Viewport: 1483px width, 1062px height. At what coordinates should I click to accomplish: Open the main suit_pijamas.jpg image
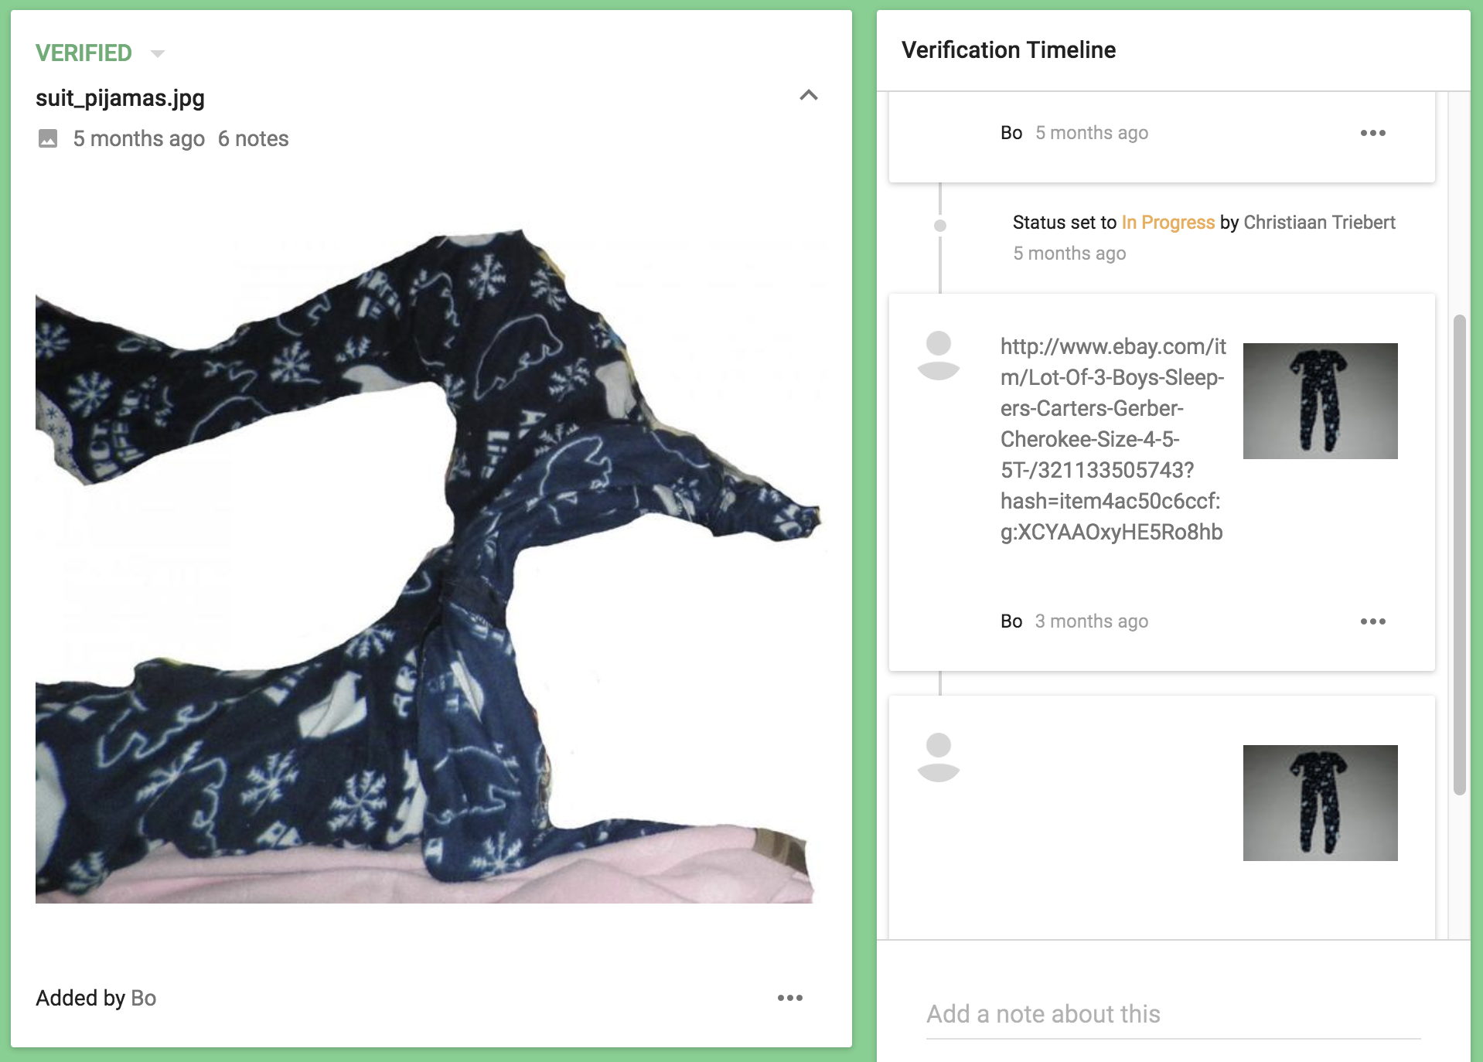point(428,566)
